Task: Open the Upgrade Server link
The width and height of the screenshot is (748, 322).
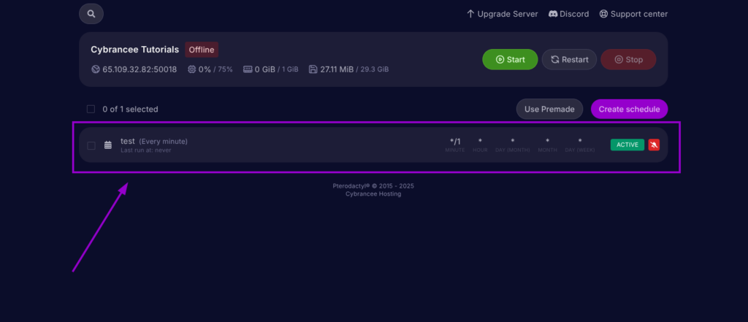Action: (502, 14)
